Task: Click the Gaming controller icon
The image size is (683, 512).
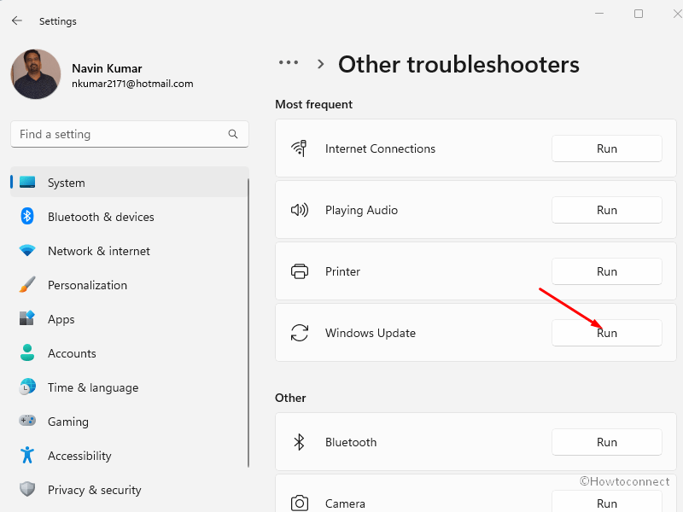Action: tap(27, 421)
